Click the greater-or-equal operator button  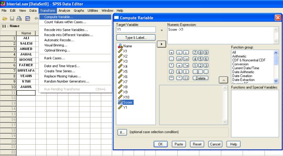[186, 59]
